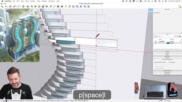Open the SketchUp application menu
The image size is (182, 102).
pos(8,1)
